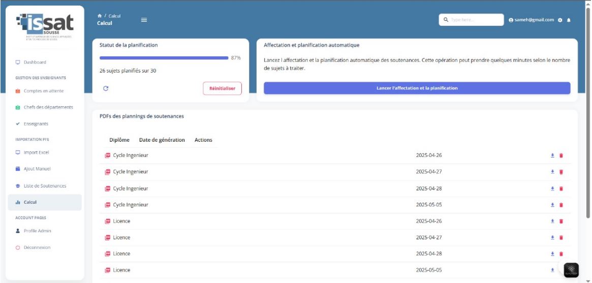Delete the Licence 2025-04-26 planning PDF
This screenshot has width=592, height=283.
(561, 221)
